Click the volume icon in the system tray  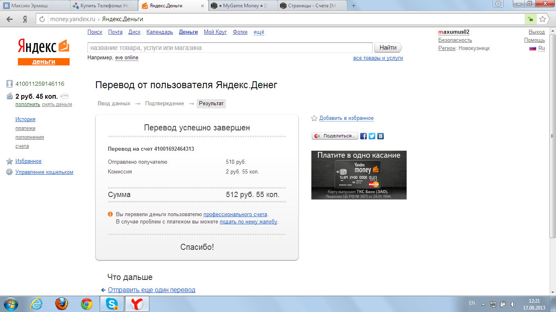click(513, 304)
